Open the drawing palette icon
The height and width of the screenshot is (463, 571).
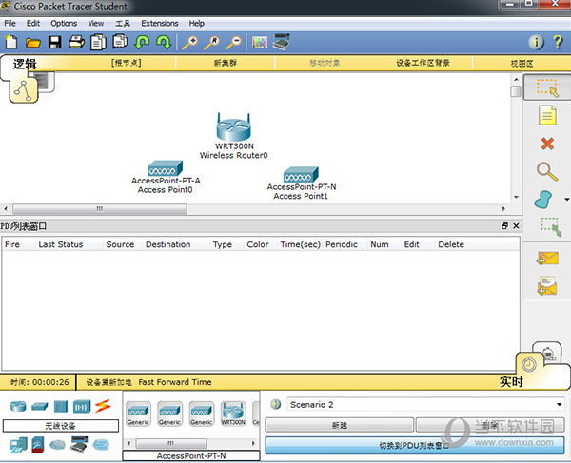(x=259, y=43)
